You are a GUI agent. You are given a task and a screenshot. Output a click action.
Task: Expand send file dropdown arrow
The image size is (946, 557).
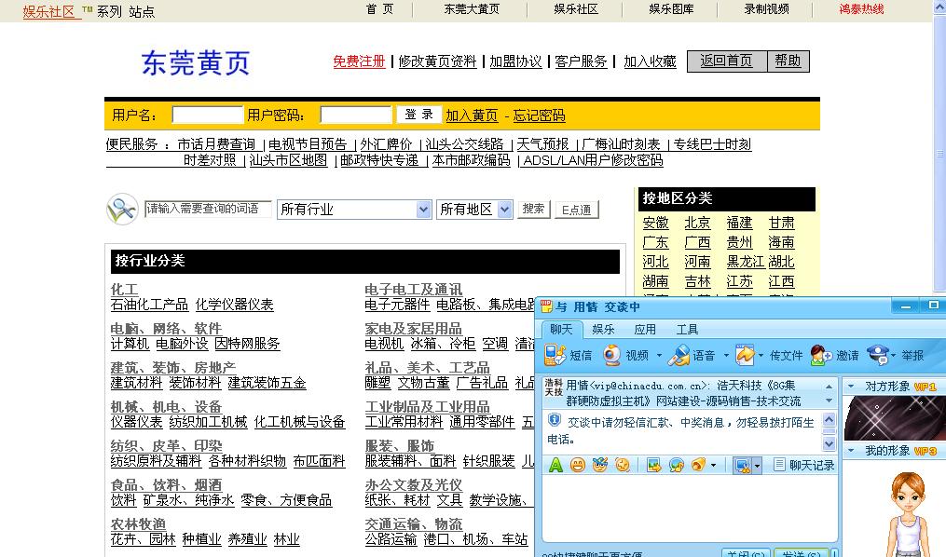coord(761,356)
